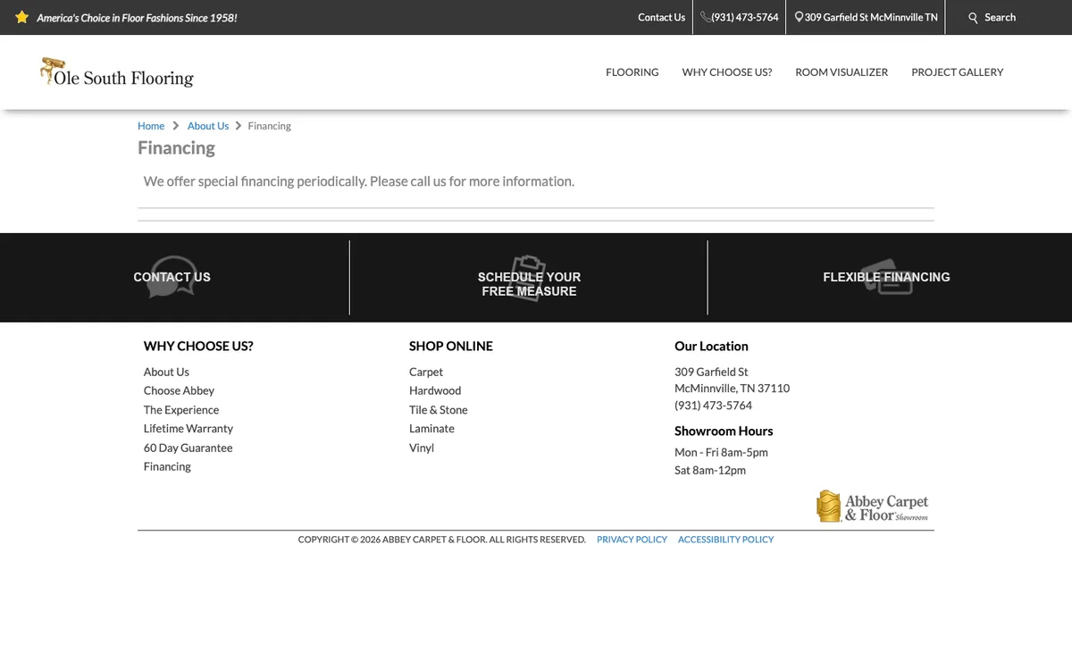The image size is (1072, 670).
Task: Open the FLOORING menu
Action: pyautogui.click(x=632, y=72)
